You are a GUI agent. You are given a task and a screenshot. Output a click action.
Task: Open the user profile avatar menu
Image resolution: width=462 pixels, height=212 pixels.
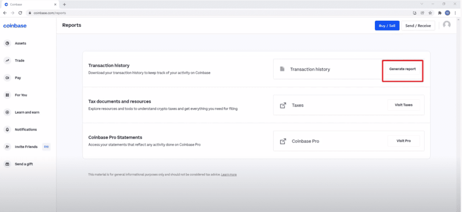pyautogui.click(x=447, y=25)
